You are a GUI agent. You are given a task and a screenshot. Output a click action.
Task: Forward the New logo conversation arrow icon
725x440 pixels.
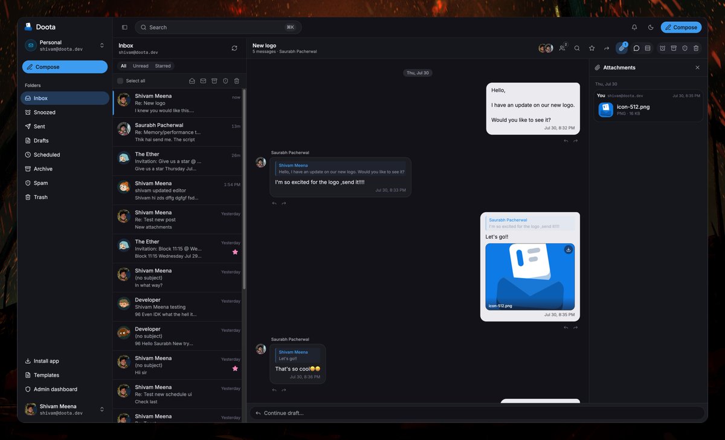coord(607,48)
